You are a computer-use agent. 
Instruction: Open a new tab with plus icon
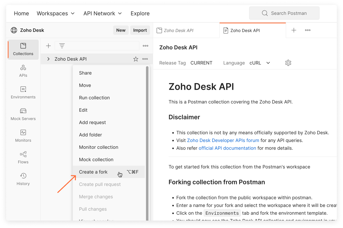tap(294, 30)
